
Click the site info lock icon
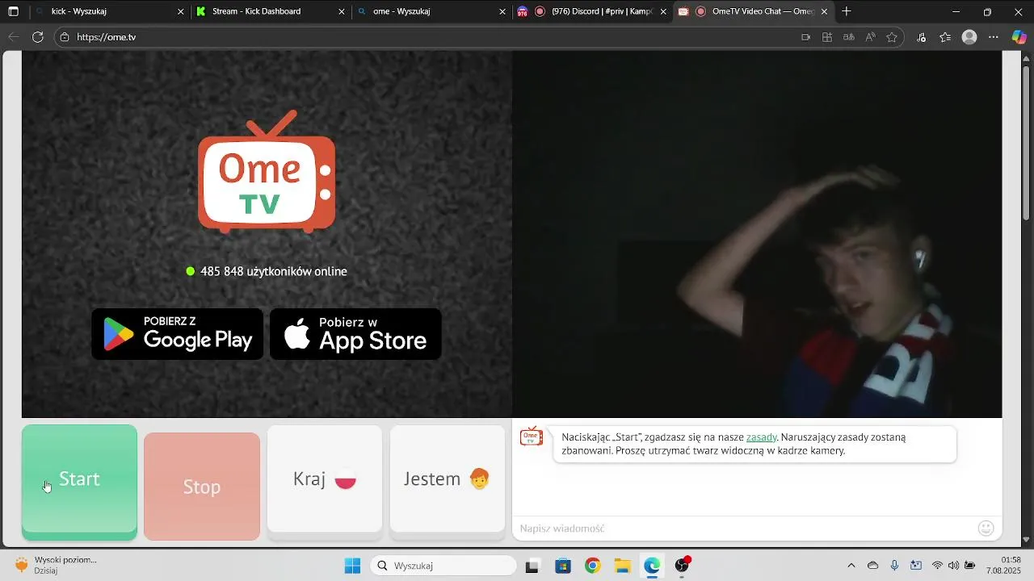(65, 37)
